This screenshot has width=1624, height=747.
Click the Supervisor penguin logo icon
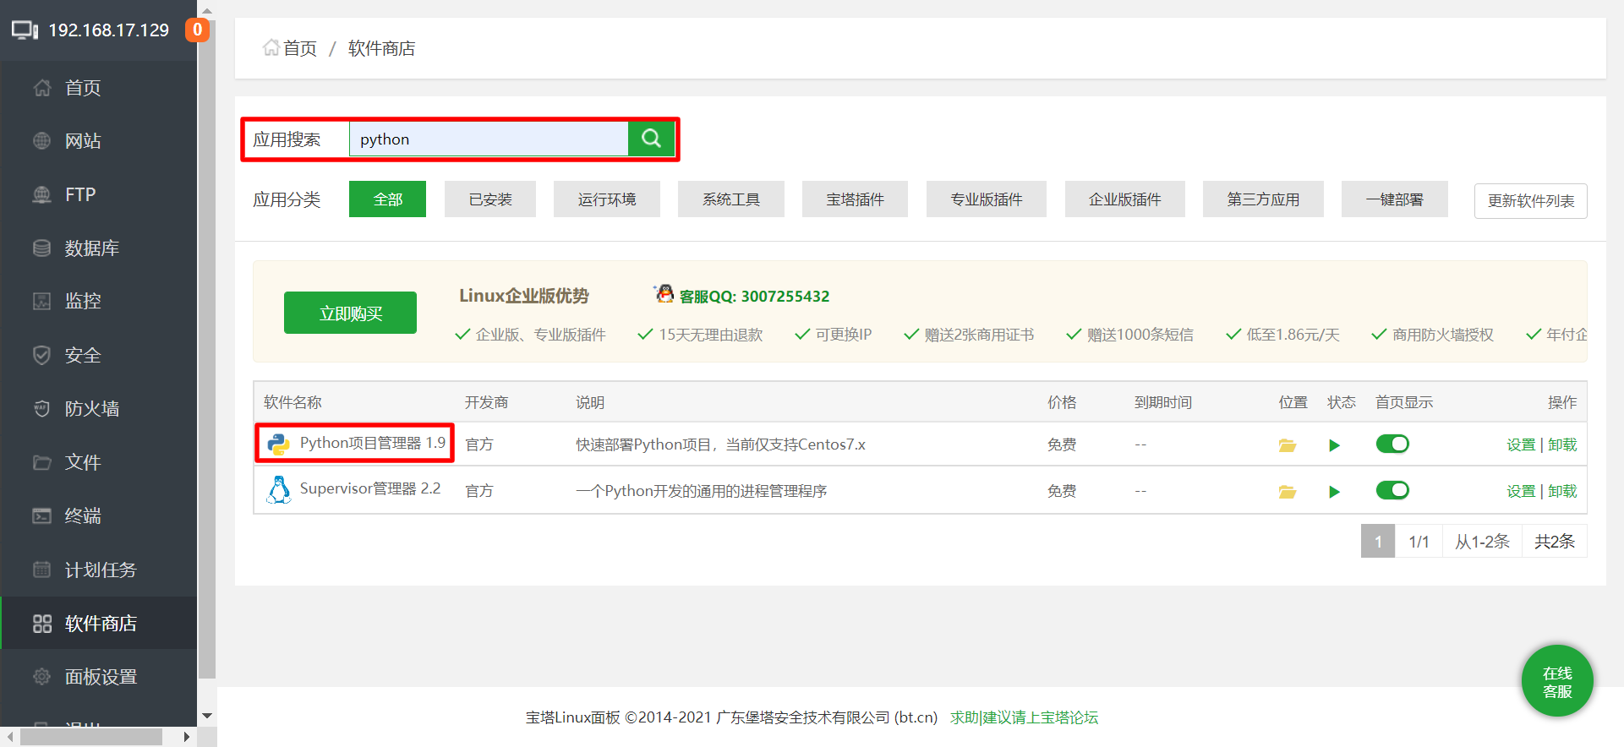click(278, 490)
